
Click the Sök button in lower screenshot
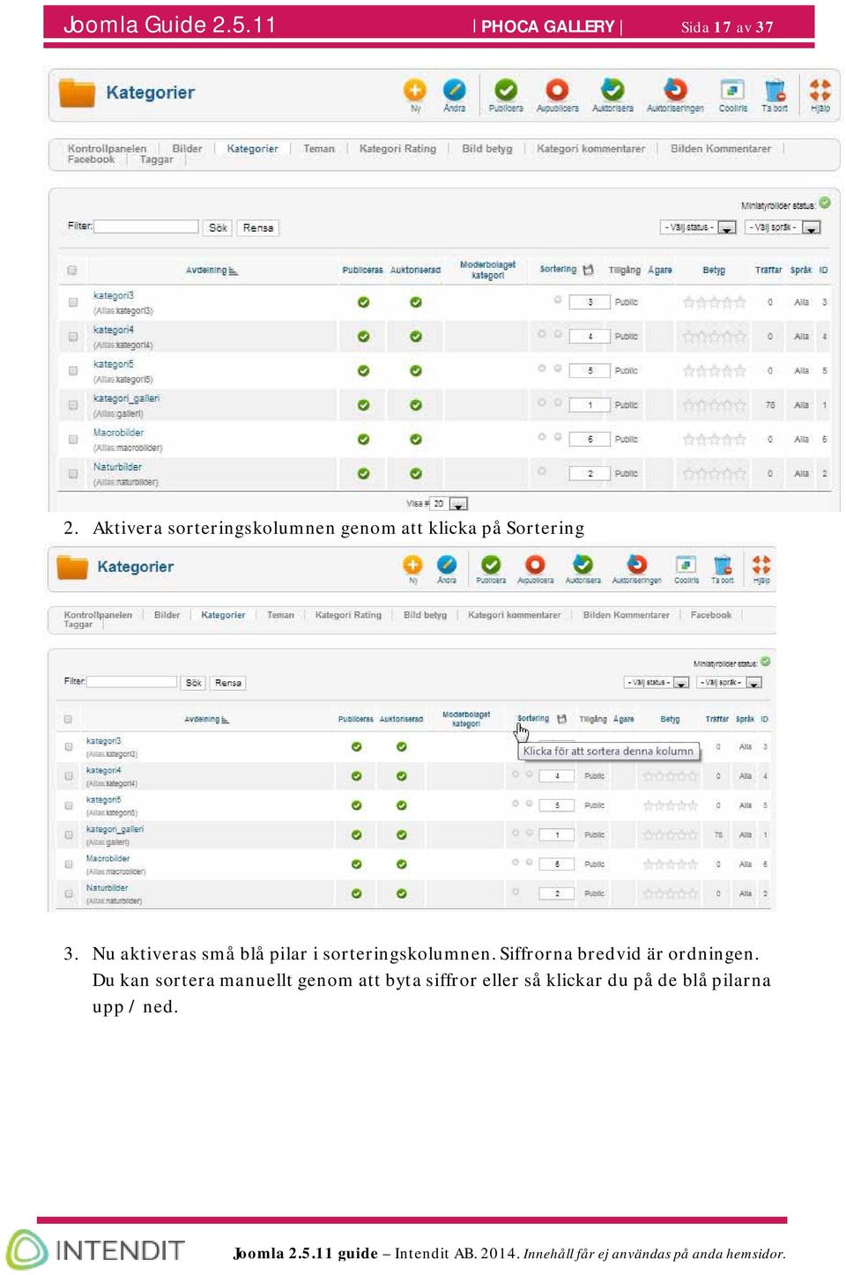[x=194, y=682]
